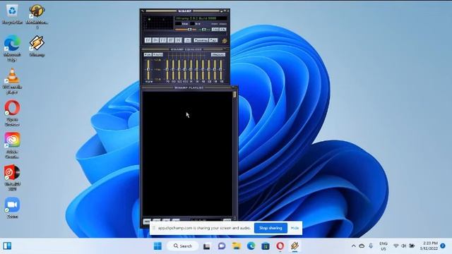The width and height of the screenshot is (452, 254).
Task: Toggle the EQ window button
Action: (215, 30)
